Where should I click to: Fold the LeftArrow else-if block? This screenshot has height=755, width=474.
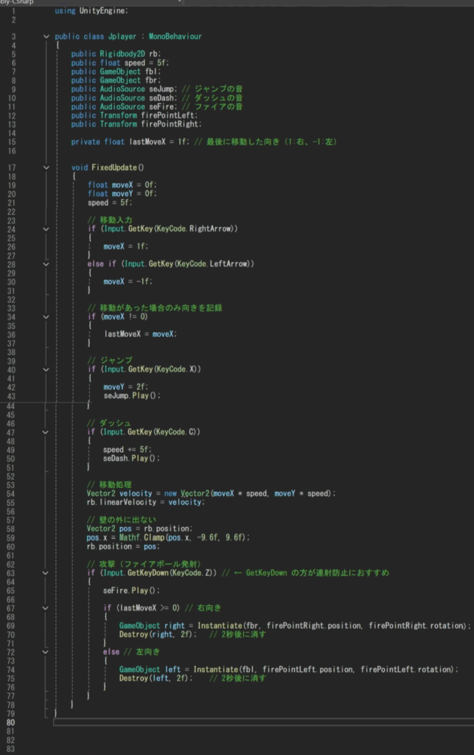[x=46, y=263]
